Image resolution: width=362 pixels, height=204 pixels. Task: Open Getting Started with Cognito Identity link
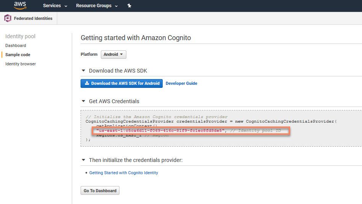point(123,173)
